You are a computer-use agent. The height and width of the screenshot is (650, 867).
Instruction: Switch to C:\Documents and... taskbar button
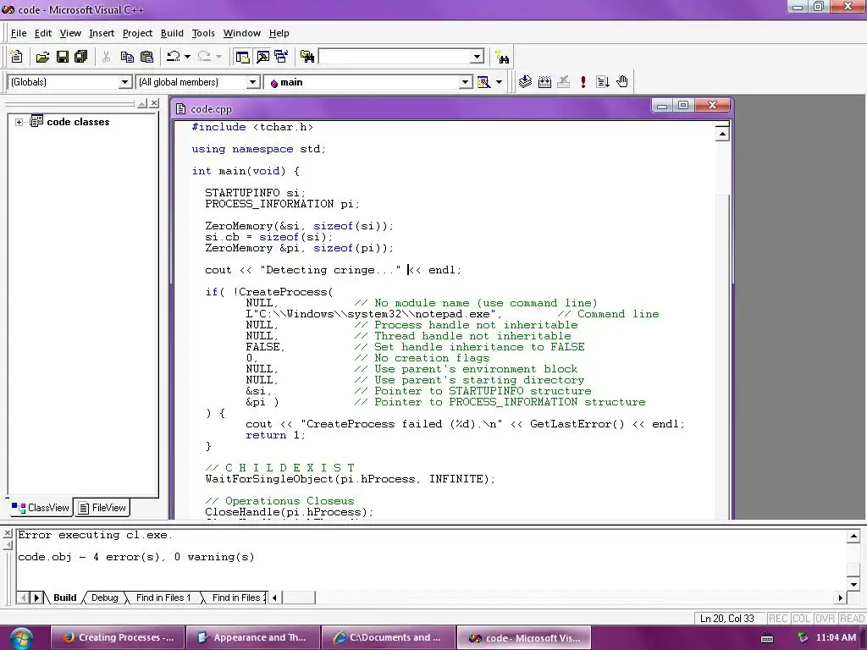[x=389, y=638]
